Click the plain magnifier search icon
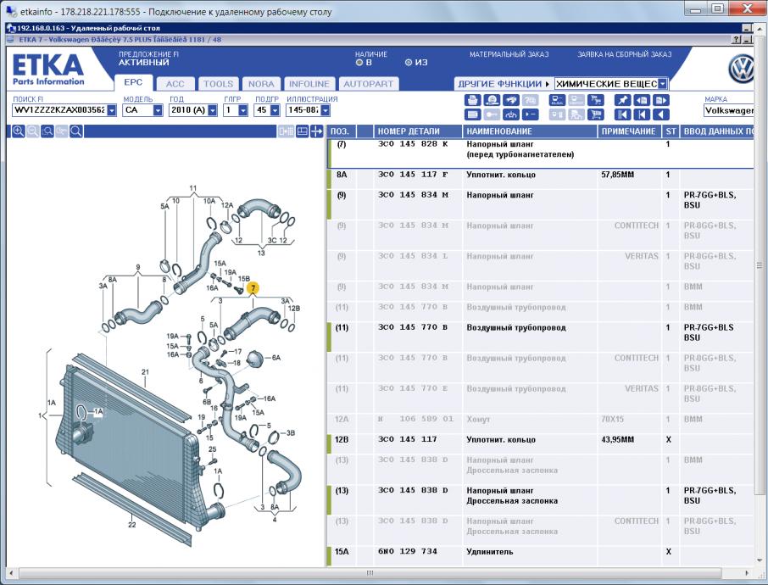The height and width of the screenshot is (585, 768). click(x=76, y=131)
